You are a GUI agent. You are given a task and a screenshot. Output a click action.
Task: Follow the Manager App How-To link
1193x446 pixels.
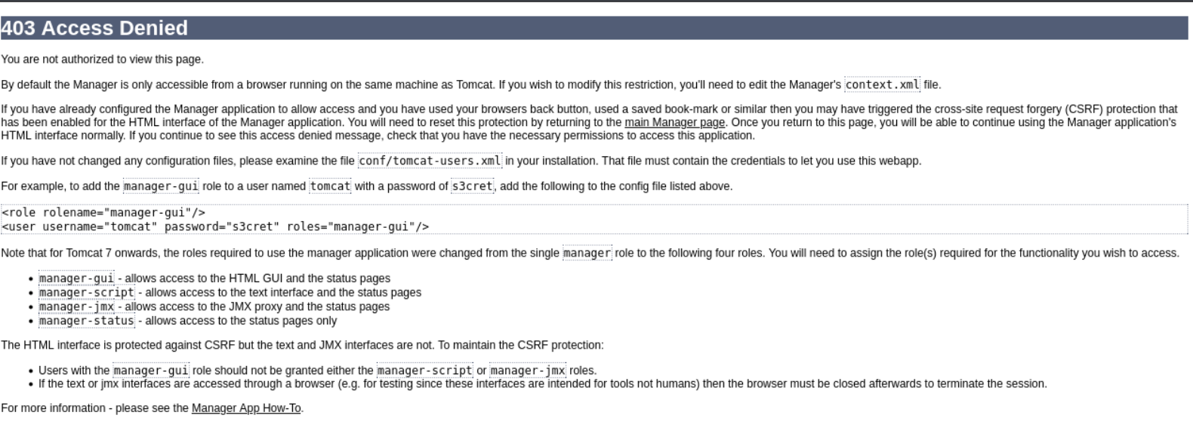tap(246, 408)
